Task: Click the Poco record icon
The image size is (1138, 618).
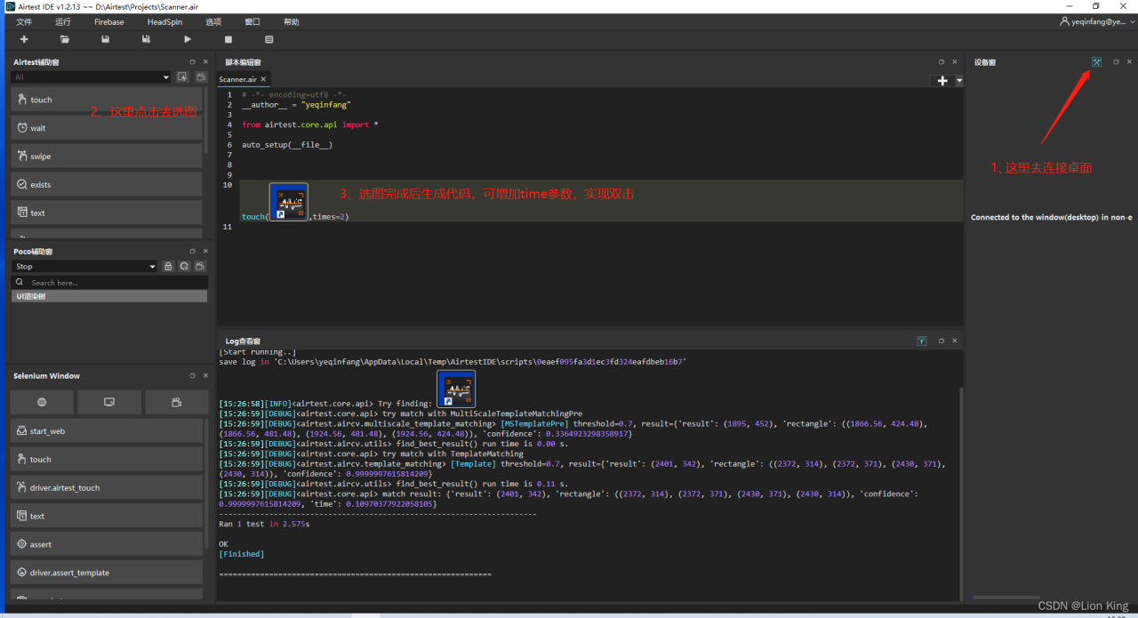Action: [x=201, y=267]
